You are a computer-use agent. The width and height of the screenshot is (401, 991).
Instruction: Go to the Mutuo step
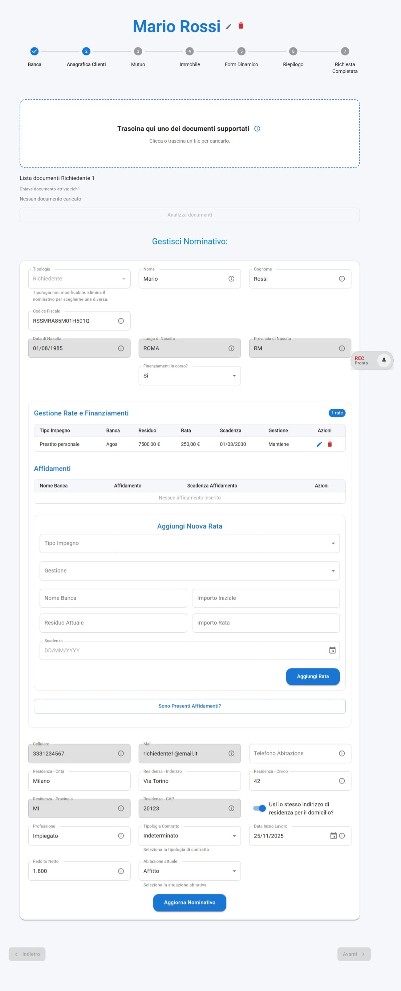138,51
